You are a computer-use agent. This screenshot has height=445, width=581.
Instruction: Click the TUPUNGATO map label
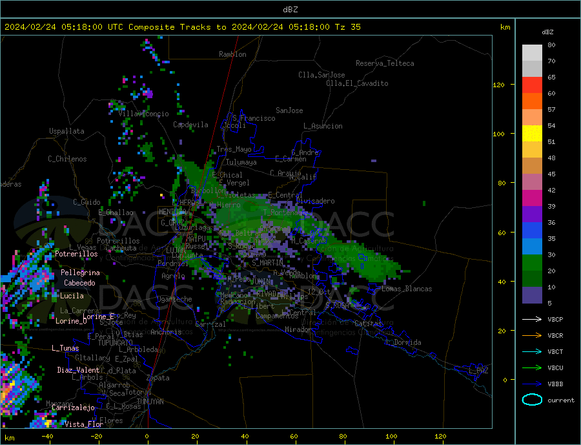(x=116, y=343)
